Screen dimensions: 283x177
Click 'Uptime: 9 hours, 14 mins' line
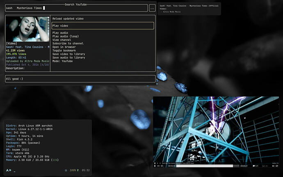click(25, 136)
